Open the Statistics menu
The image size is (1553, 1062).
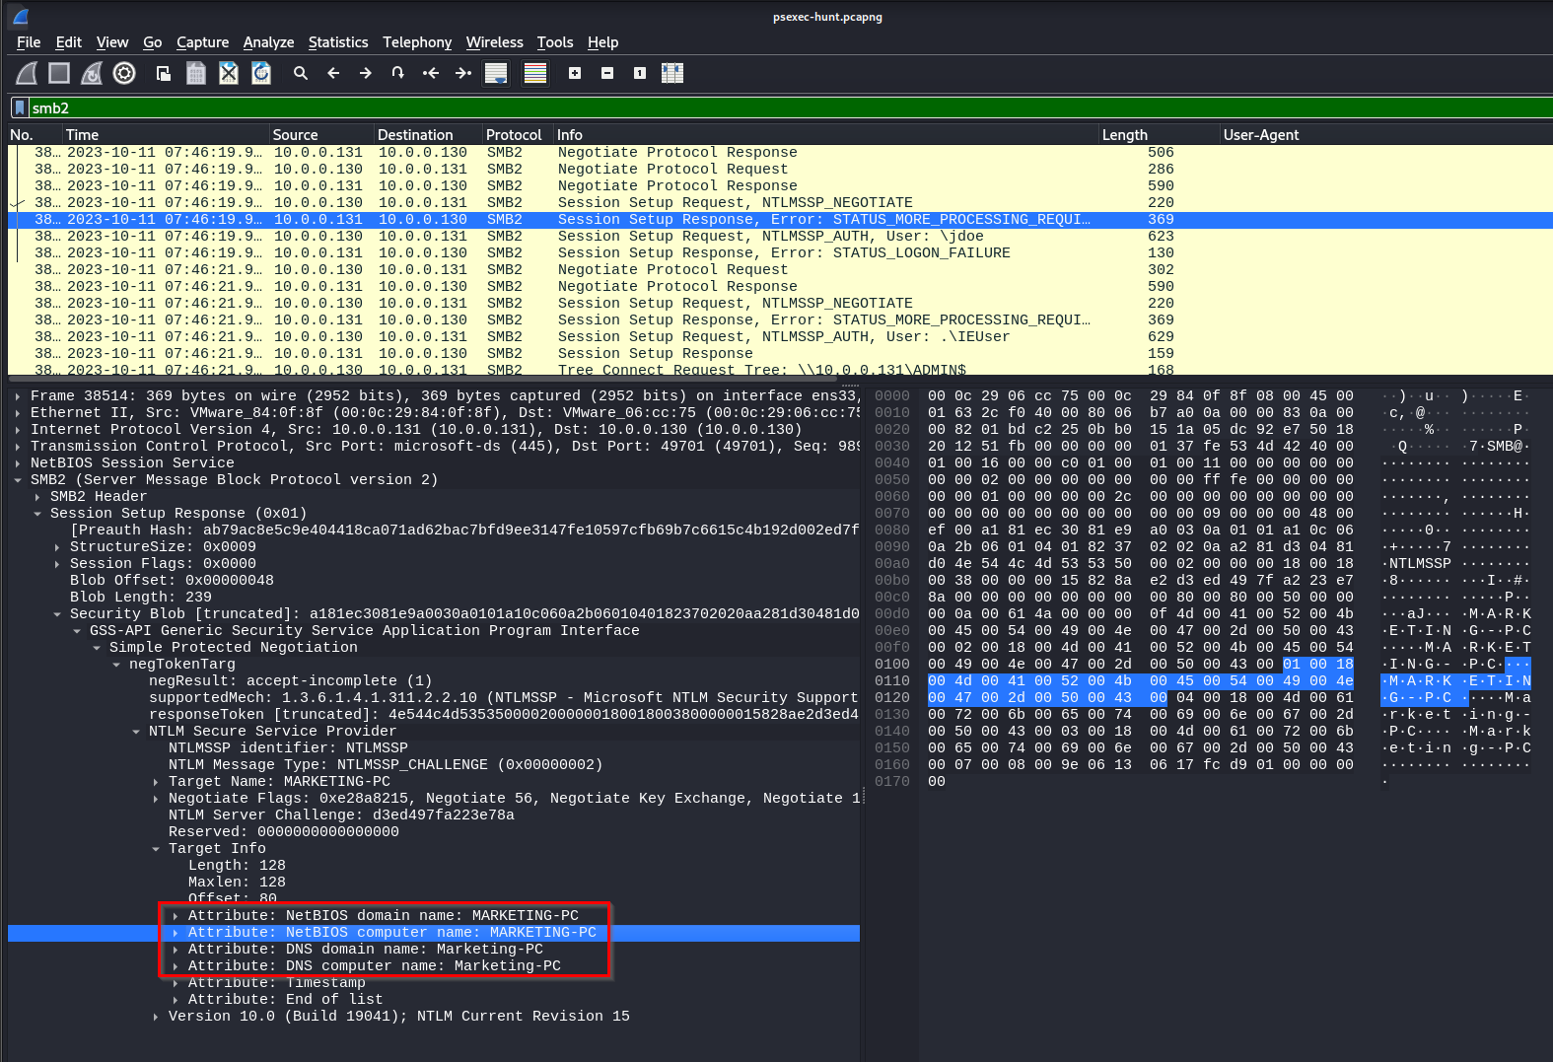[x=337, y=42]
